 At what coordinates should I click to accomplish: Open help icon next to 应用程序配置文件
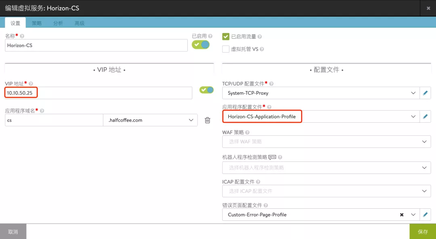click(269, 107)
